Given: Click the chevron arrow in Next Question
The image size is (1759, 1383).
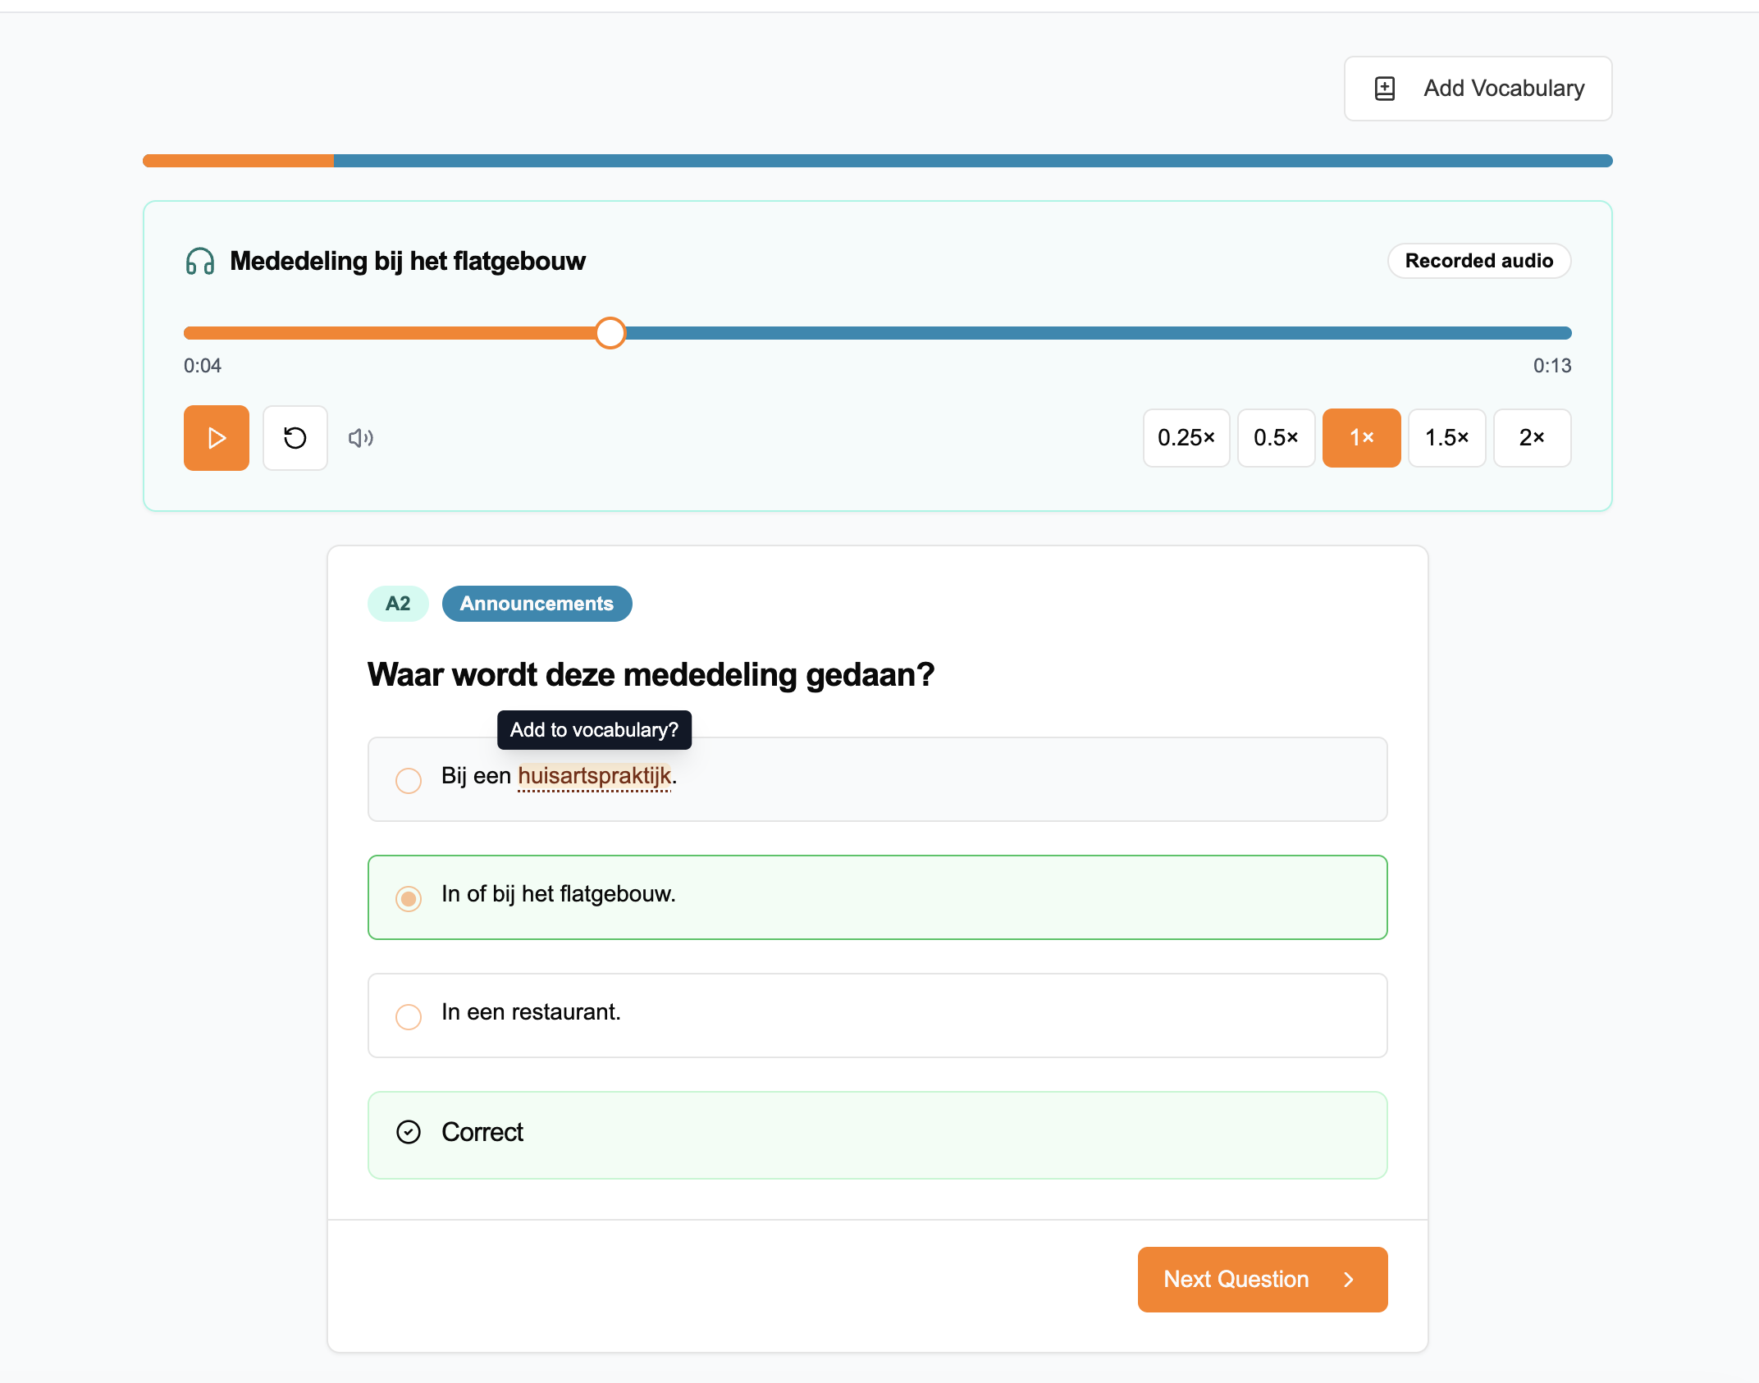Looking at the screenshot, I should click(1348, 1280).
